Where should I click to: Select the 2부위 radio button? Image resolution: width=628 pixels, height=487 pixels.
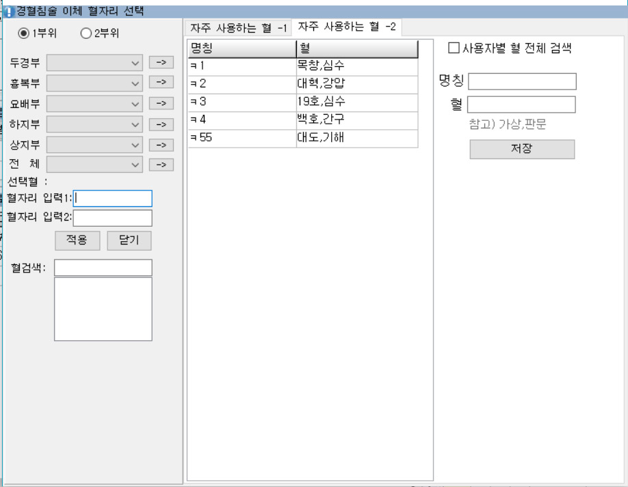[x=86, y=33]
